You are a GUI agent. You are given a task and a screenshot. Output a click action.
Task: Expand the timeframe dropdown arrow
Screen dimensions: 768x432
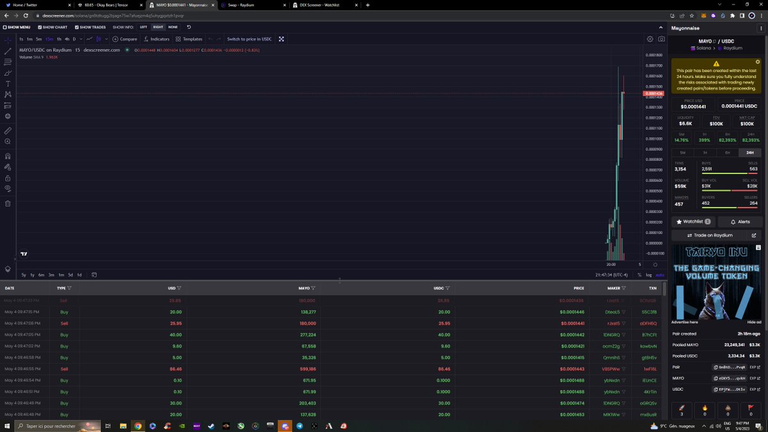tap(80, 39)
